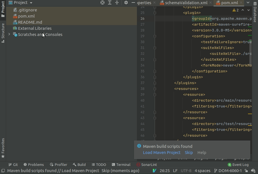Click the Load Maven Project link
Viewport: 258px width, 174px height.
click(162, 153)
